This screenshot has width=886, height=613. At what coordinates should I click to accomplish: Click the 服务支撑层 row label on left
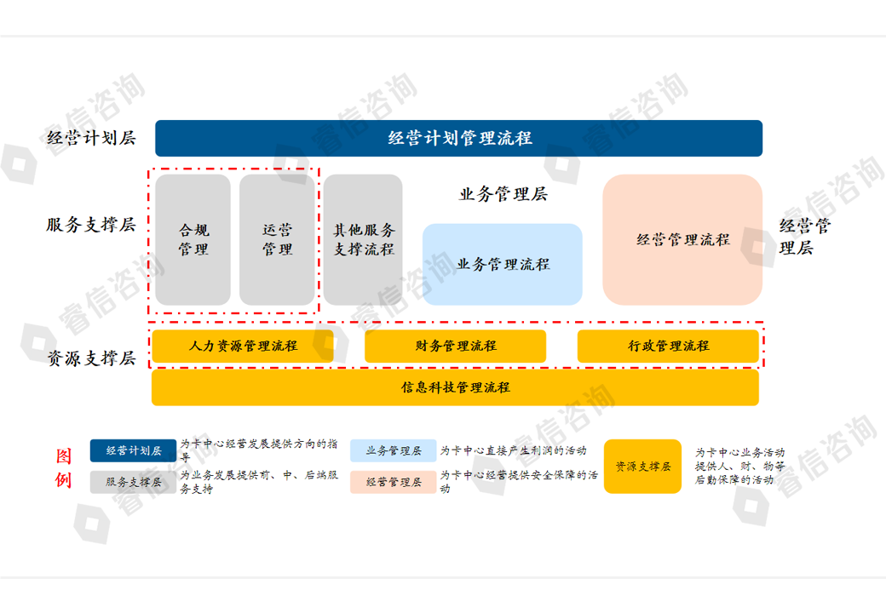point(90,226)
